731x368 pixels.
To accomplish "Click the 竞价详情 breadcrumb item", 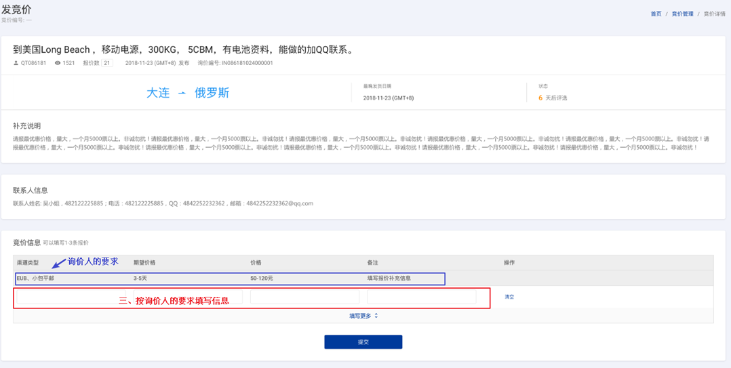I will 714,14.
